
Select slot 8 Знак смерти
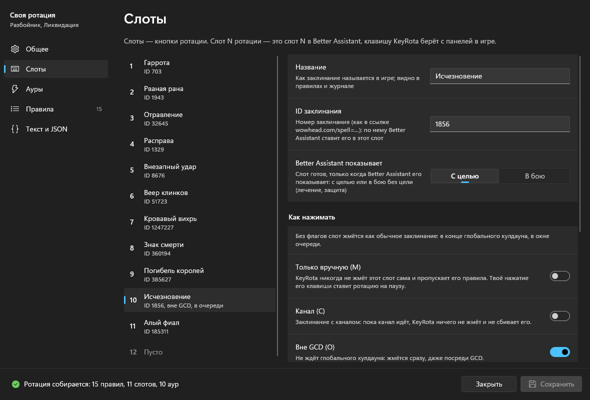(200, 248)
